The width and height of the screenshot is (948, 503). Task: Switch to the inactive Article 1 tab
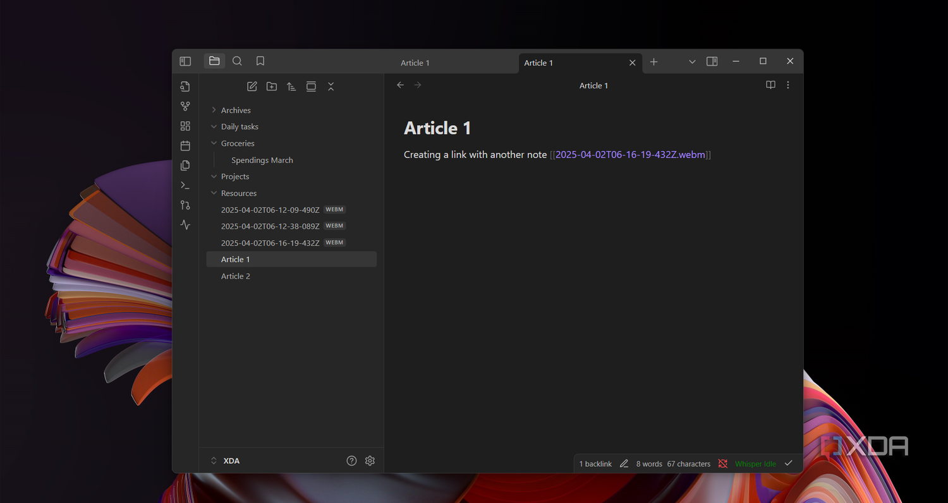pyautogui.click(x=415, y=63)
